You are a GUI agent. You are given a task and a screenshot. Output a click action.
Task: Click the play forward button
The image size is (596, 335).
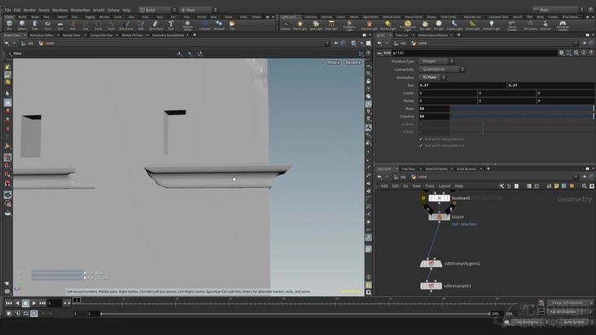pos(34,303)
